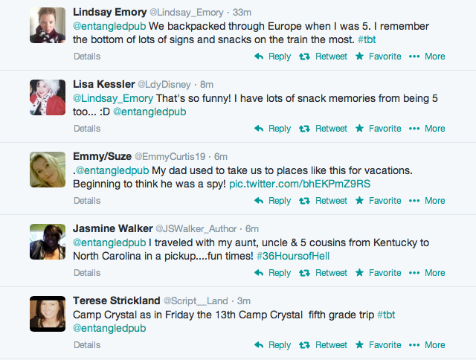The width and height of the screenshot is (476, 360).
Task: Open Lindsay Emory's profile picture
Action: click(48, 25)
